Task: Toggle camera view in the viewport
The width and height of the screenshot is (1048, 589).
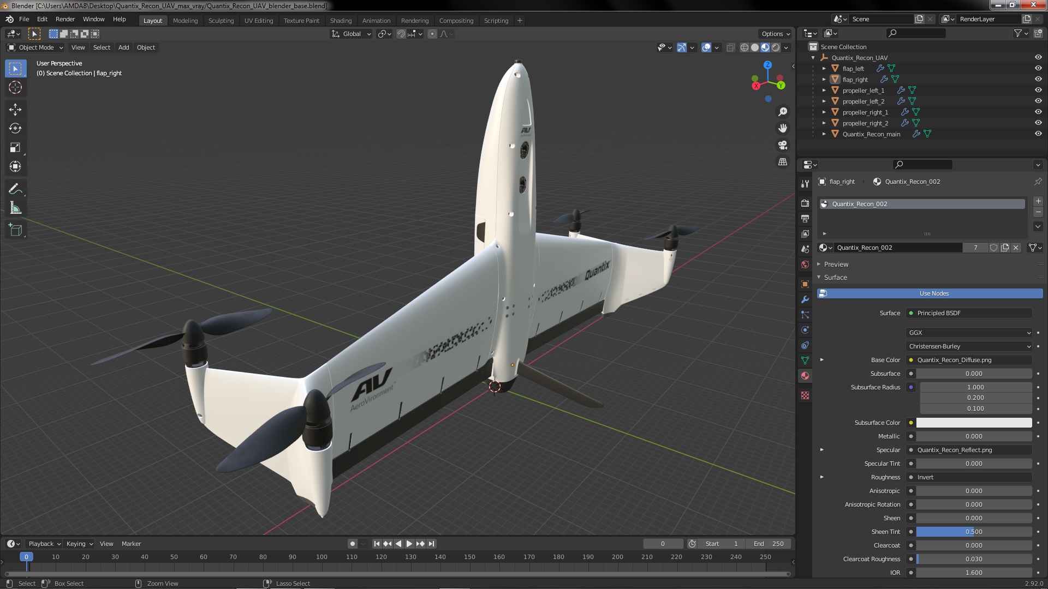Action: click(783, 145)
